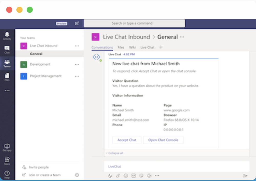256x181 pixels.
Task: Click the Live Chat bot avatar icon
Action: click(97, 57)
